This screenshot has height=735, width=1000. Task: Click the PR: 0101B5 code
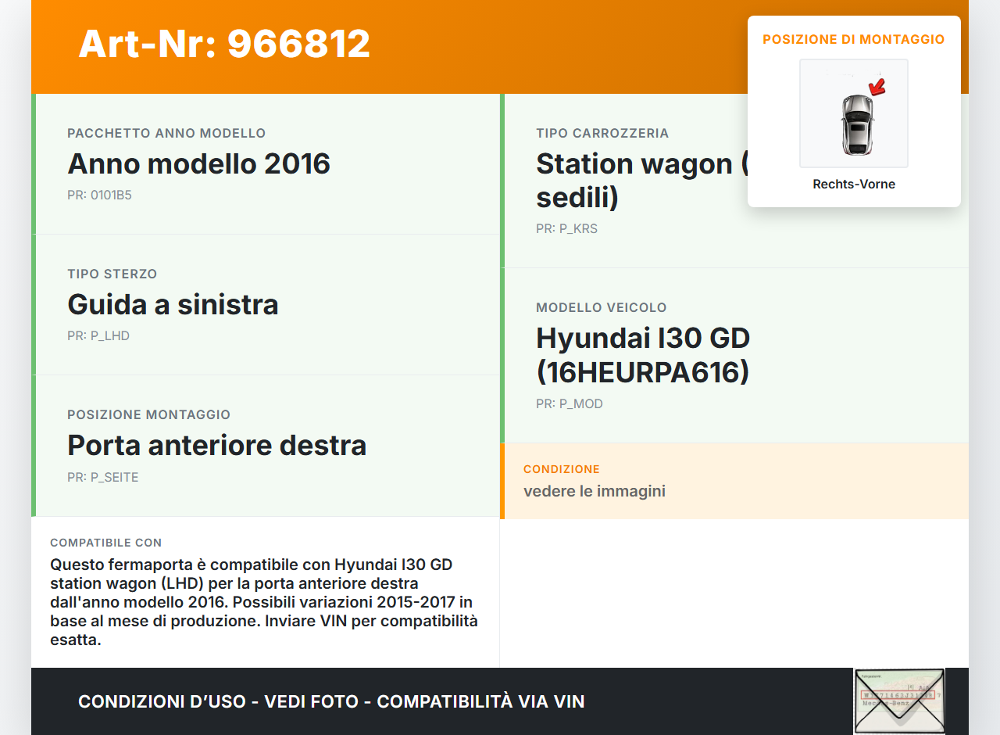pyautogui.click(x=99, y=195)
